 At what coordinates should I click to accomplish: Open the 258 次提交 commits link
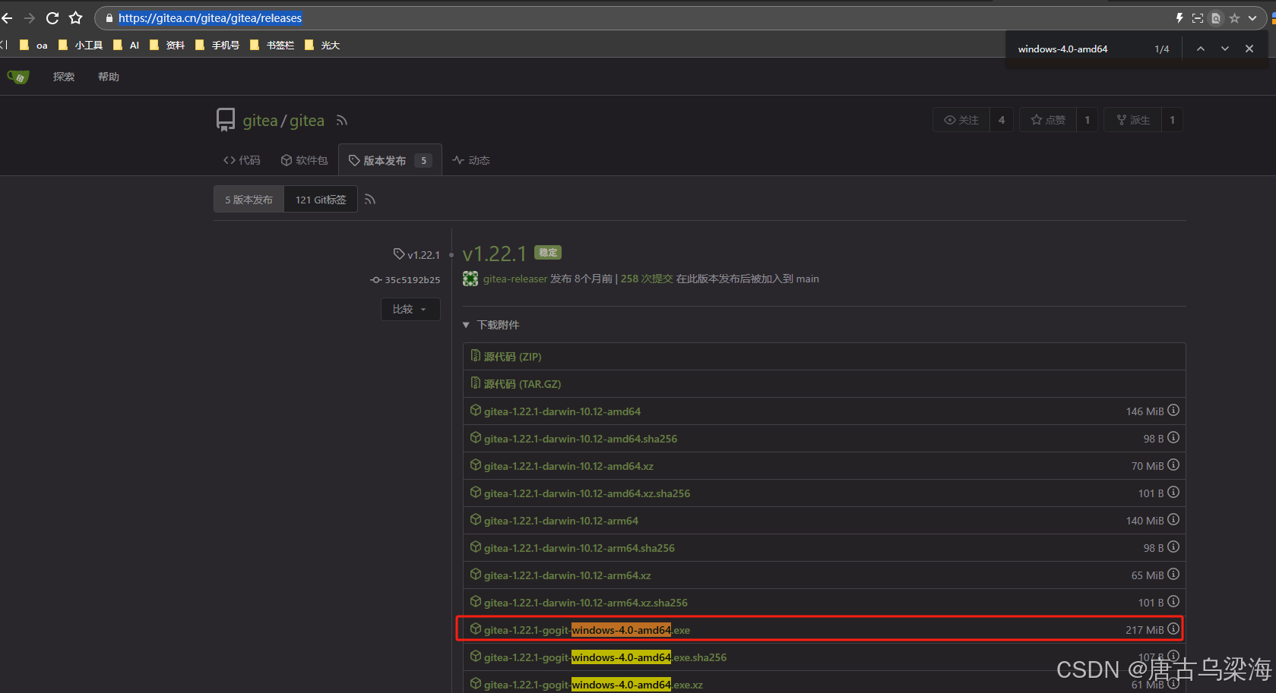(x=647, y=279)
